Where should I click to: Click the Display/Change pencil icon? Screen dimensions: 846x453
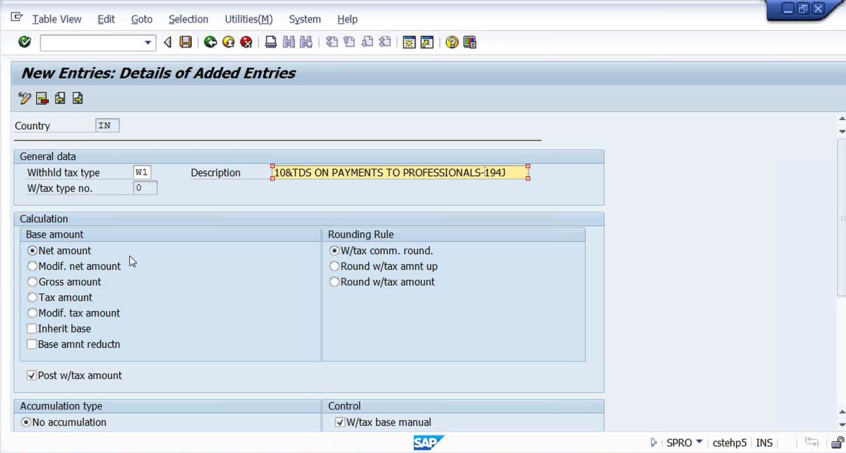click(x=24, y=98)
